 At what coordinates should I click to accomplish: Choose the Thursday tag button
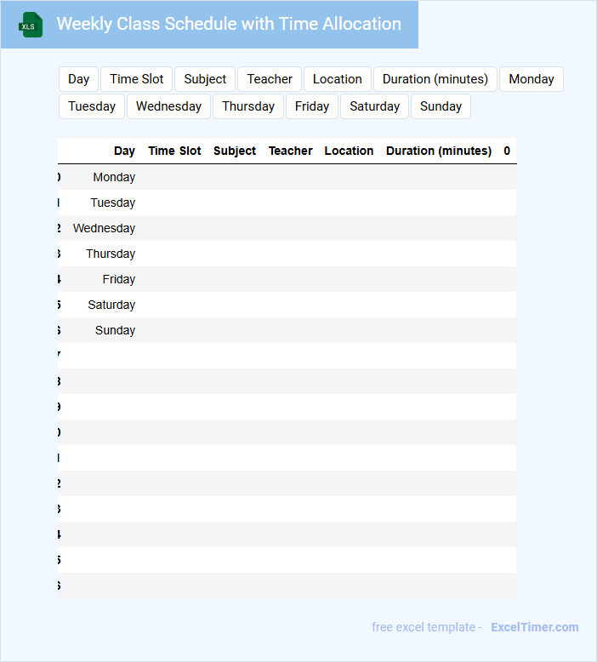[248, 106]
